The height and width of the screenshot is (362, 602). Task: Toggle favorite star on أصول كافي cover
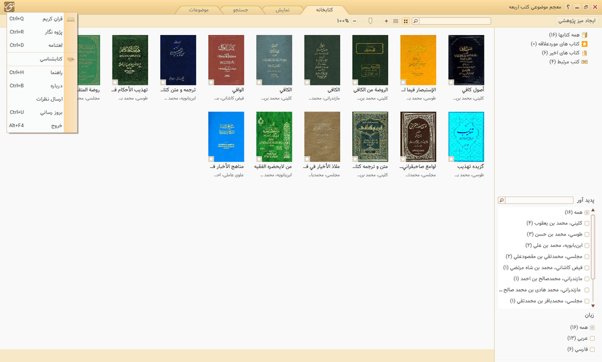pos(451,83)
